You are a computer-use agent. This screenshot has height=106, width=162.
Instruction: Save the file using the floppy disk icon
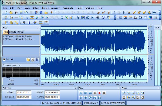point(21,12)
